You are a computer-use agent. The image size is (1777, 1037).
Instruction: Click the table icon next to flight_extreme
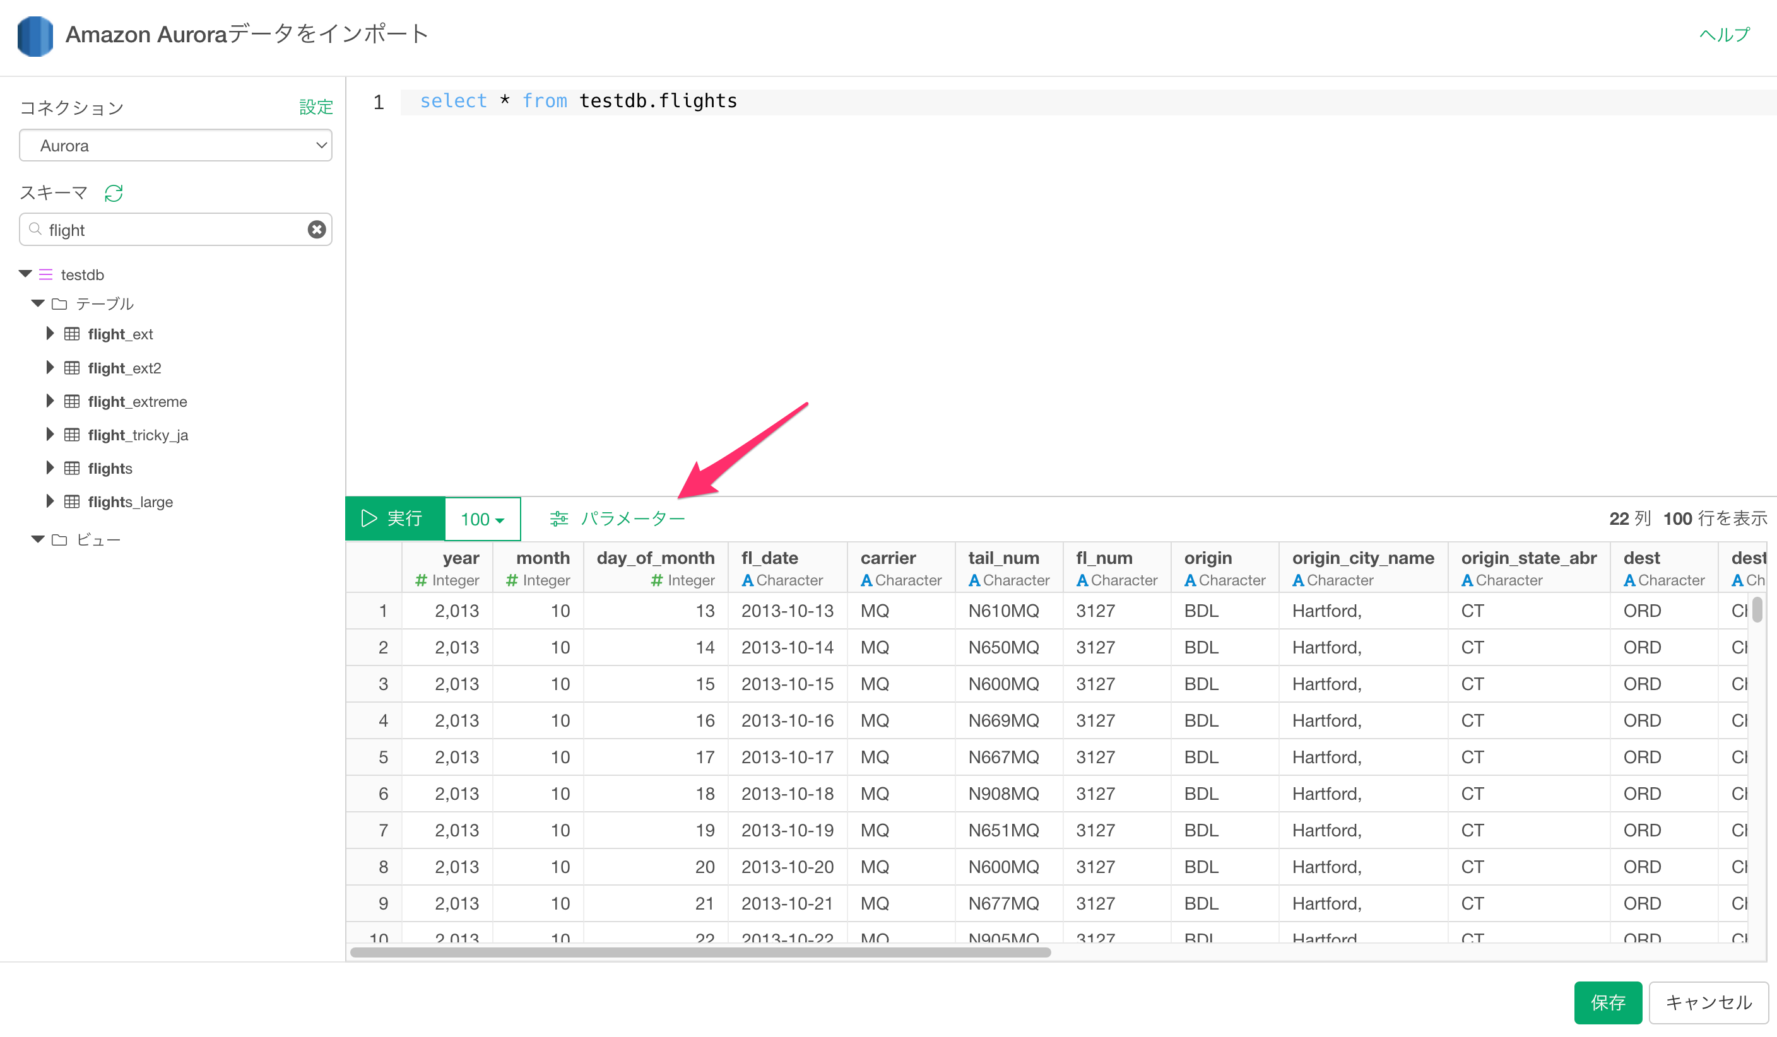(x=72, y=401)
